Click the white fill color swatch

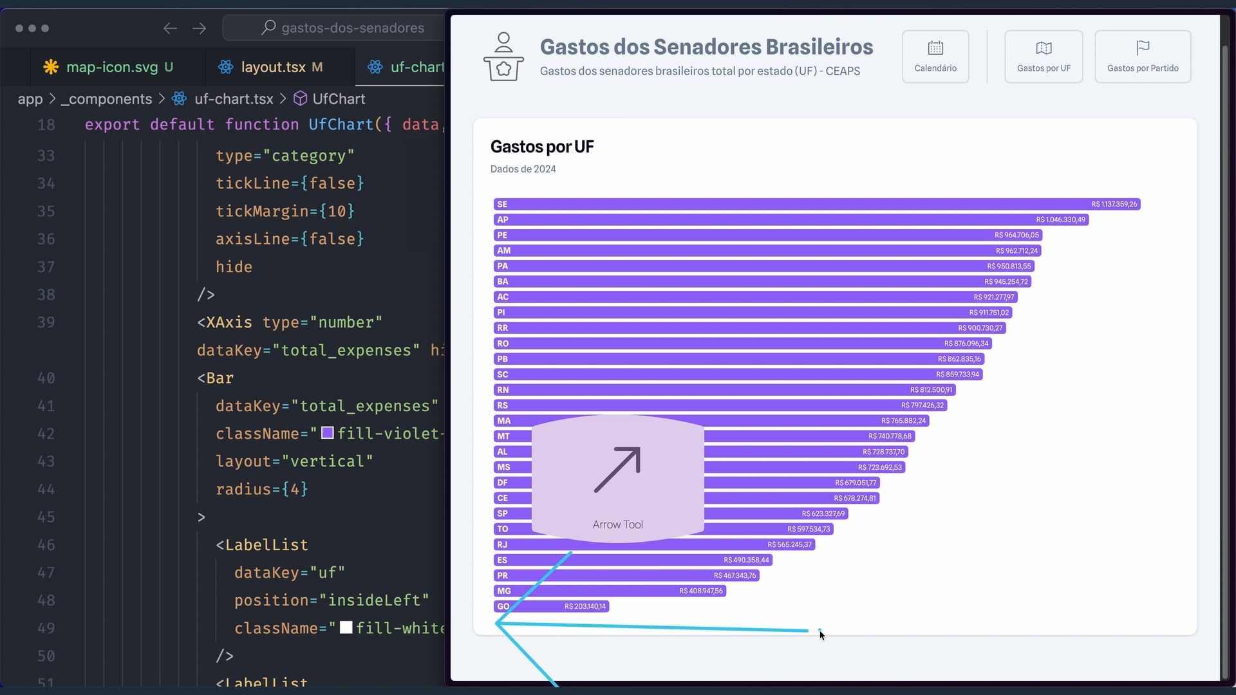point(346,627)
